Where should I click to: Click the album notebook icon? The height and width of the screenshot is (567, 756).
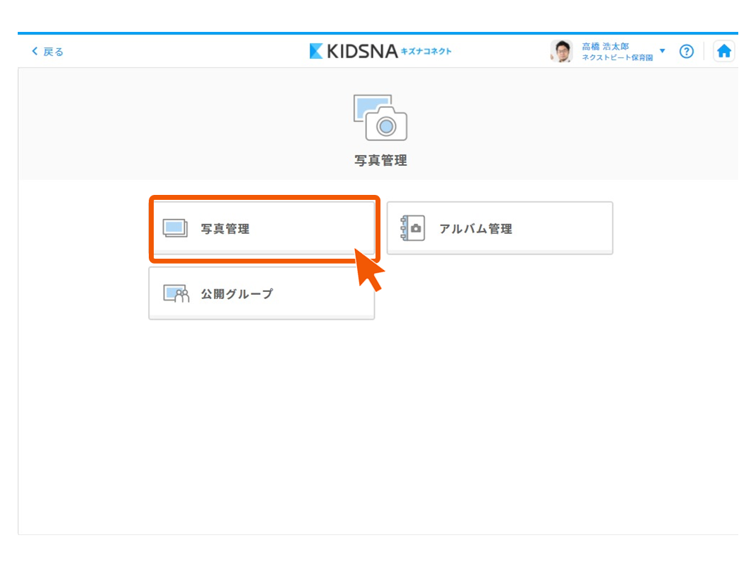412,228
